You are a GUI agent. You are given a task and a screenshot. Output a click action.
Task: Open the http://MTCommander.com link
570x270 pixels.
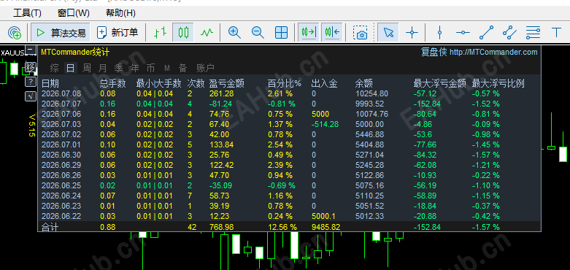[493, 53]
